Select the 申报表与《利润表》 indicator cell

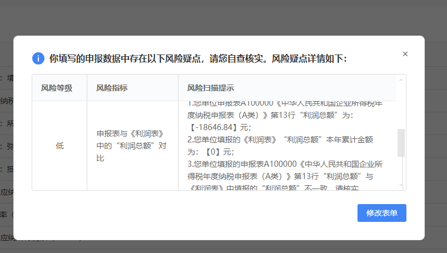[x=132, y=146]
